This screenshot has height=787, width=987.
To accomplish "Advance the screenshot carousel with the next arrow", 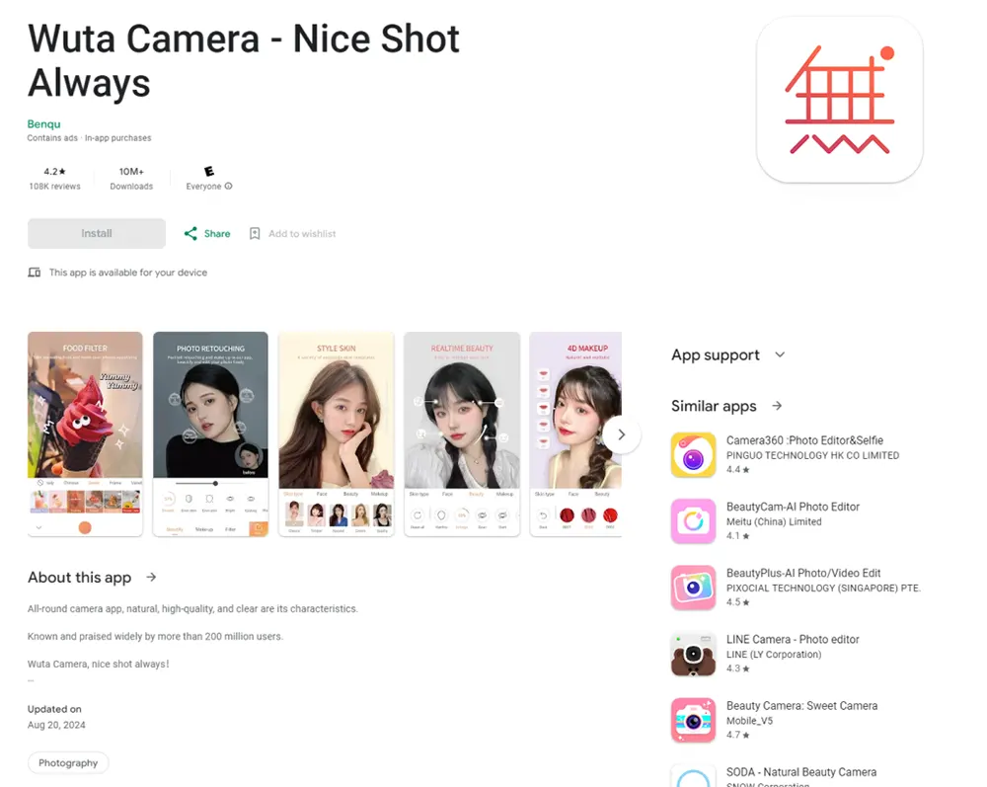I will tap(622, 434).
